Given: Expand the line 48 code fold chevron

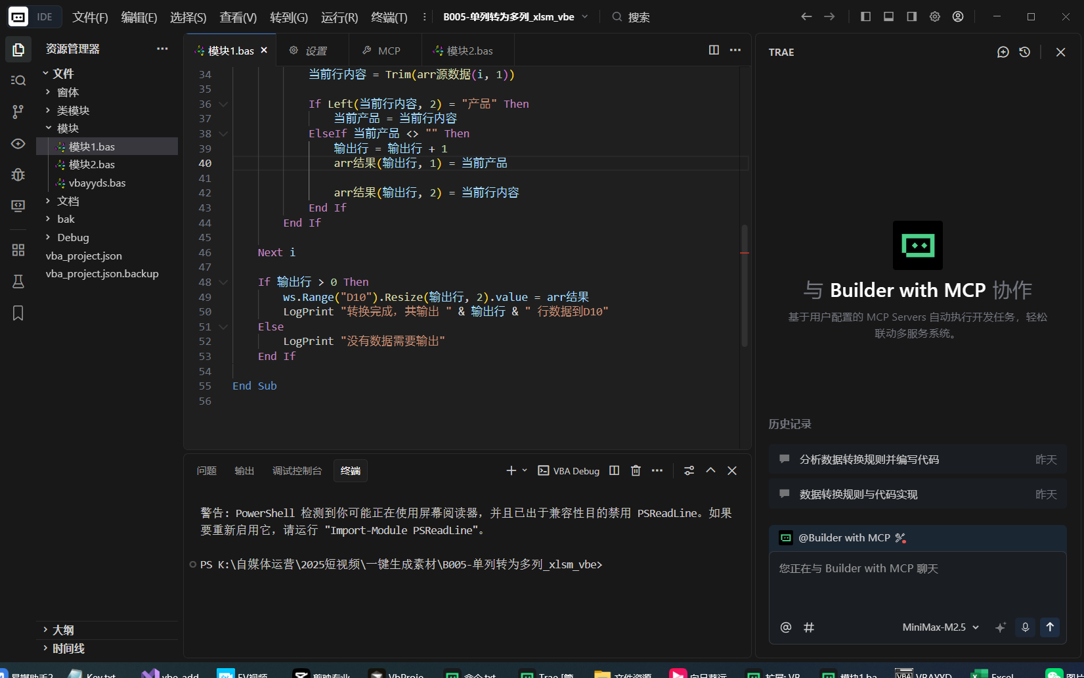Looking at the screenshot, I should (x=223, y=281).
